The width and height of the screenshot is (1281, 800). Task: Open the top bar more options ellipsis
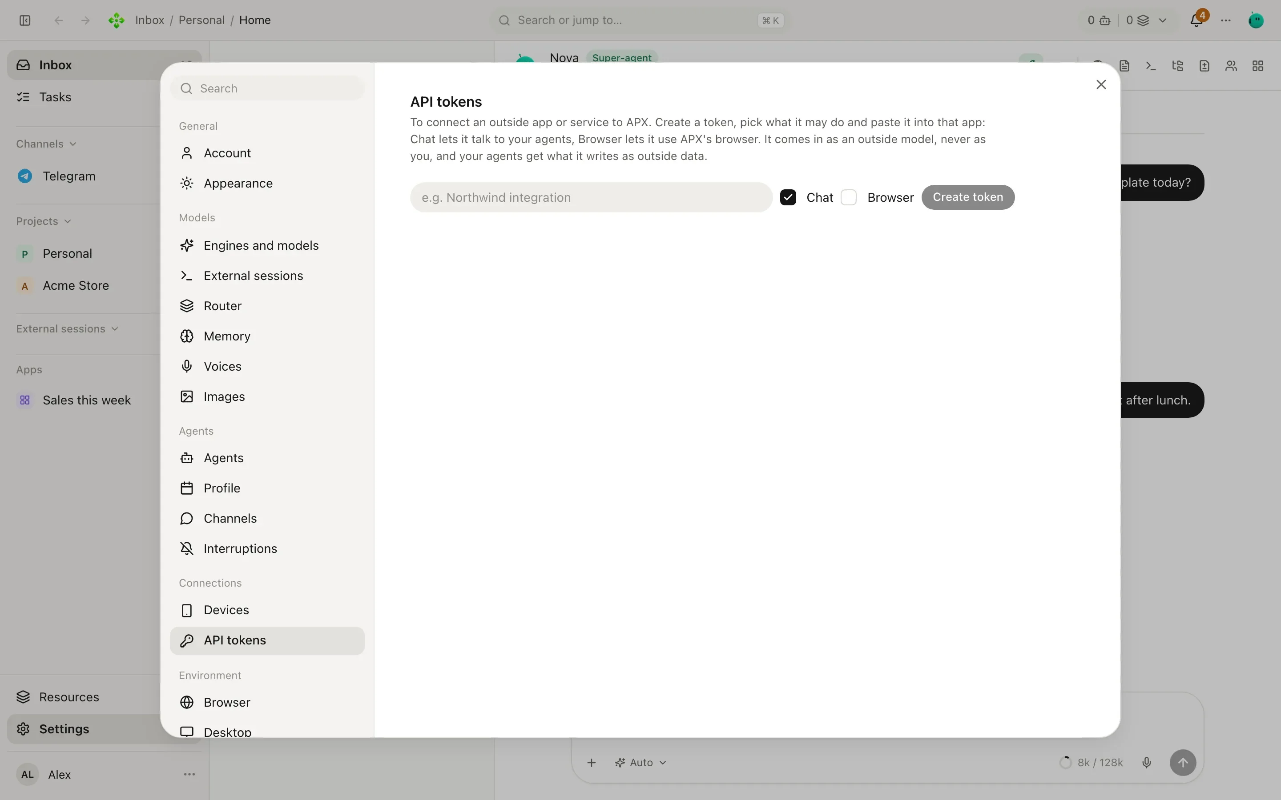[x=1226, y=20]
